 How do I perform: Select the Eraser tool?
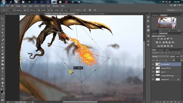[3, 54]
